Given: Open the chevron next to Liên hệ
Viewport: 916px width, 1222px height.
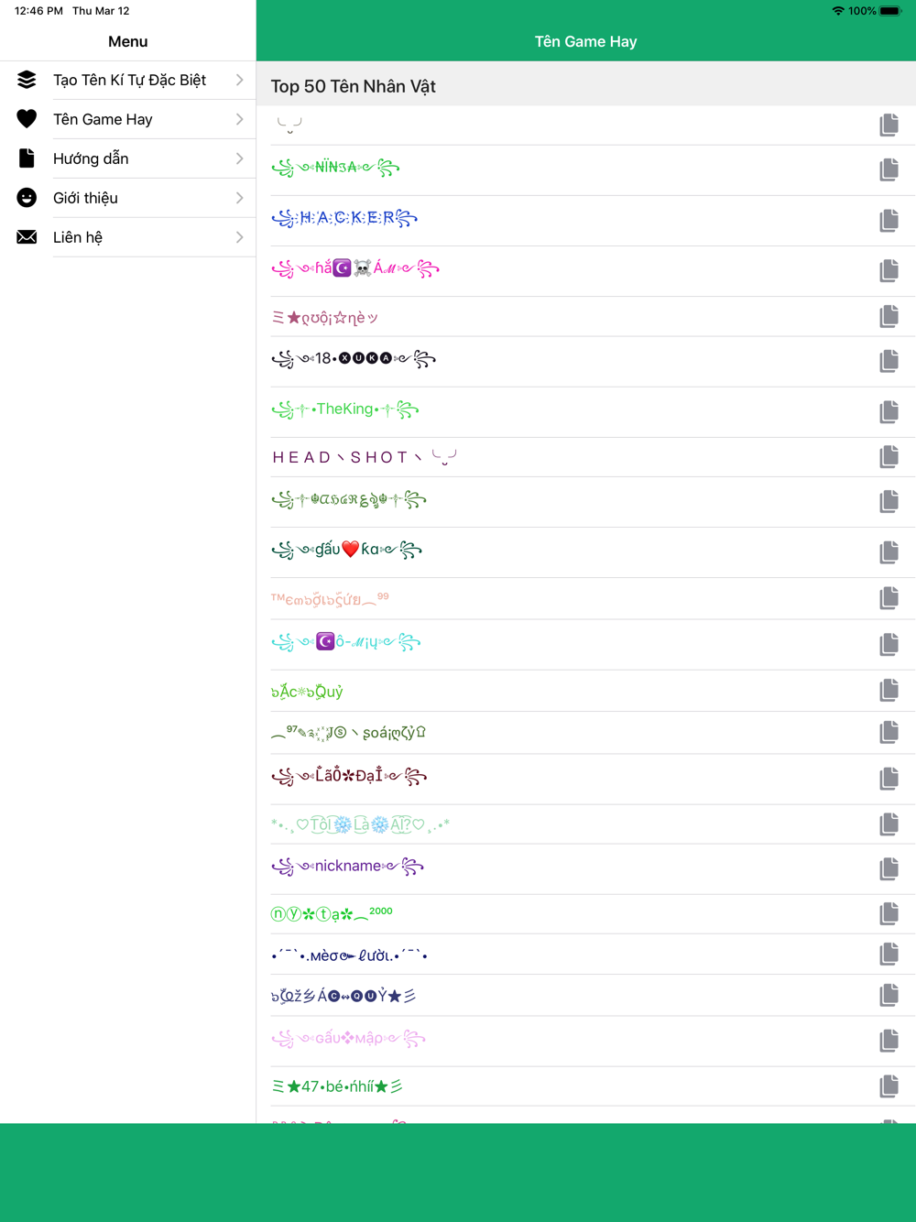Looking at the screenshot, I should [239, 237].
